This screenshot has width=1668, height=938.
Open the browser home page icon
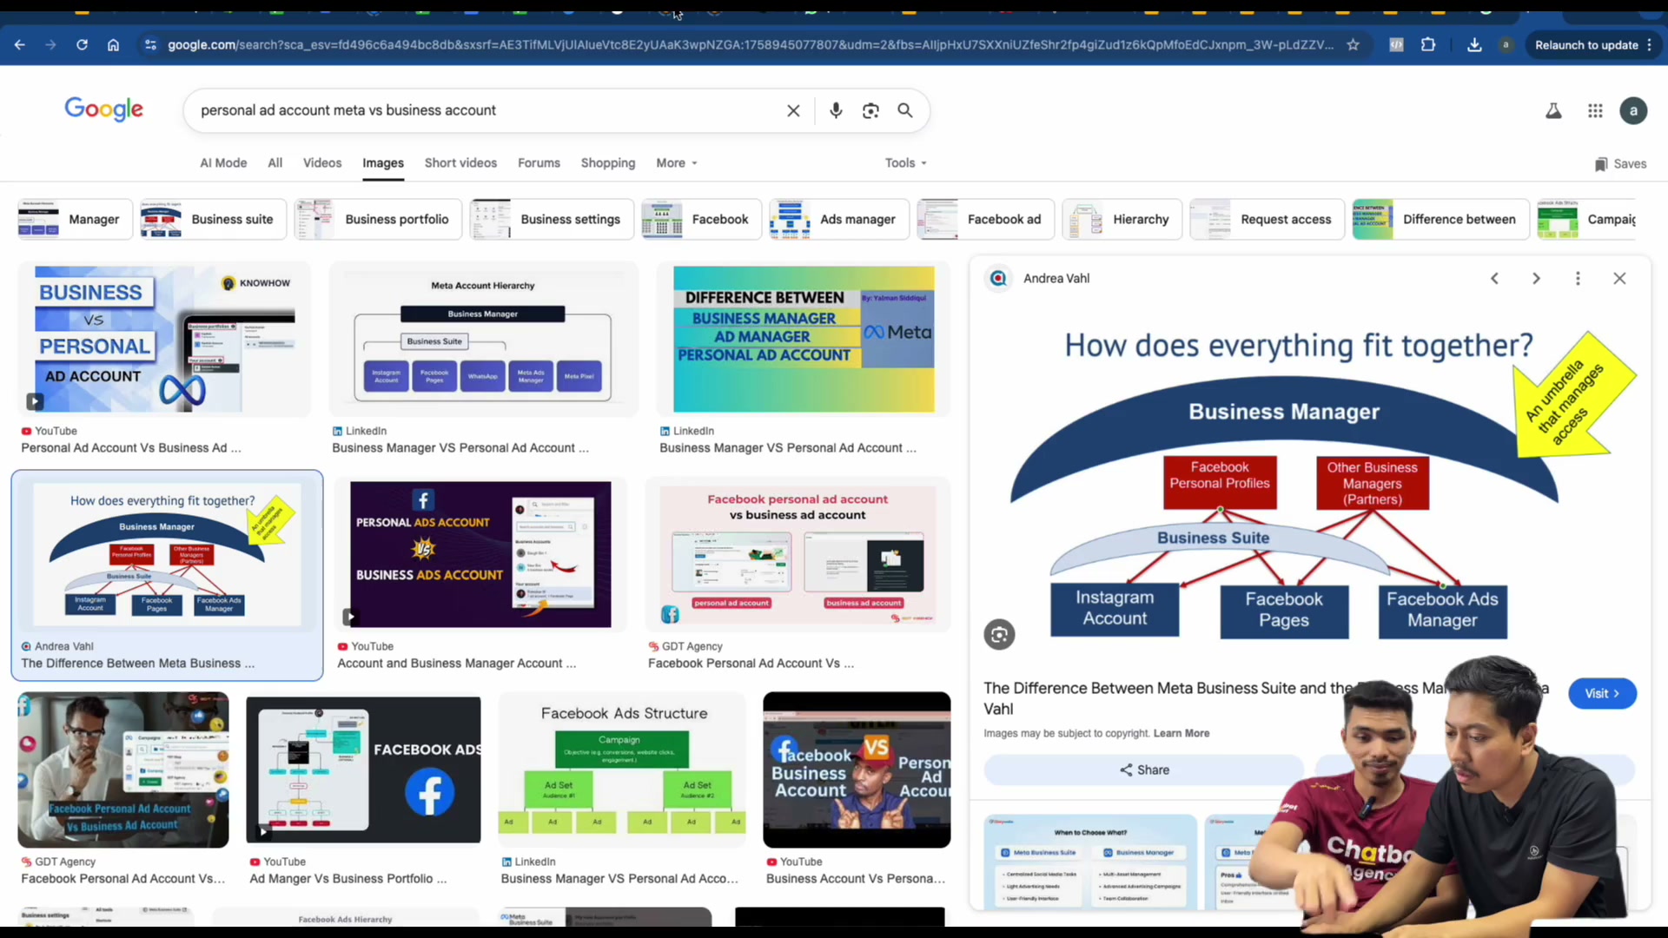tap(113, 45)
